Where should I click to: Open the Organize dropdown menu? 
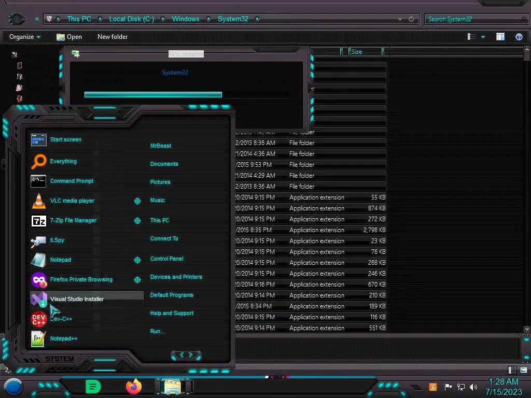[25, 37]
